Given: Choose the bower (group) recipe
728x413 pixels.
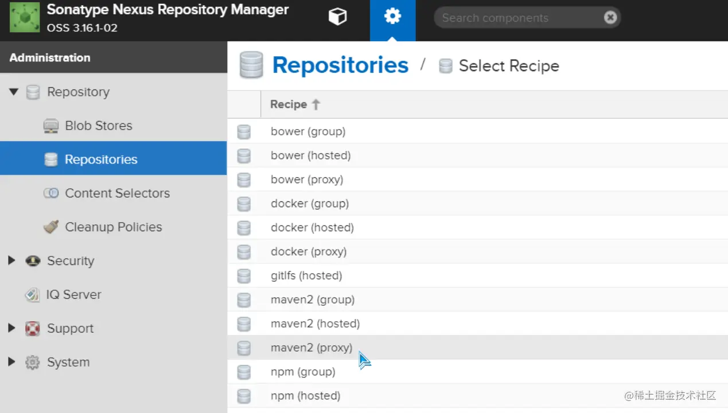Looking at the screenshot, I should tap(308, 131).
